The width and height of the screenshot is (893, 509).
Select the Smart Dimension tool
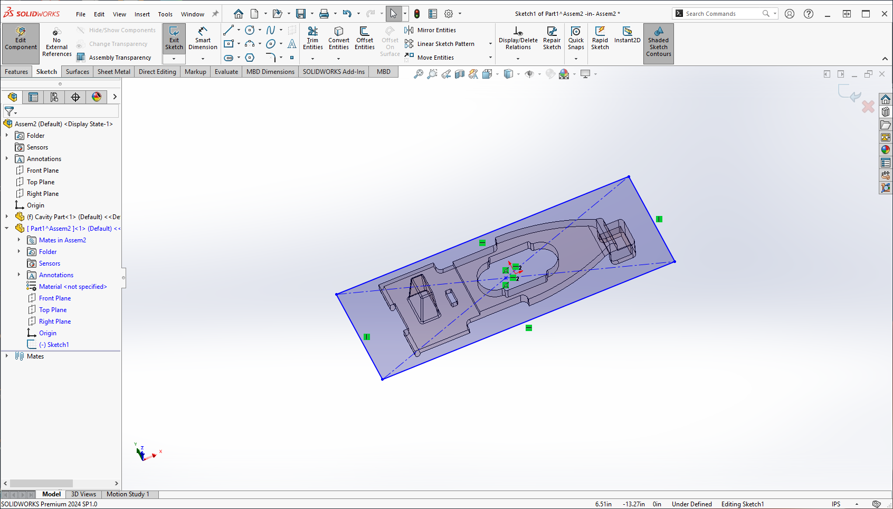[x=203, y=38]
